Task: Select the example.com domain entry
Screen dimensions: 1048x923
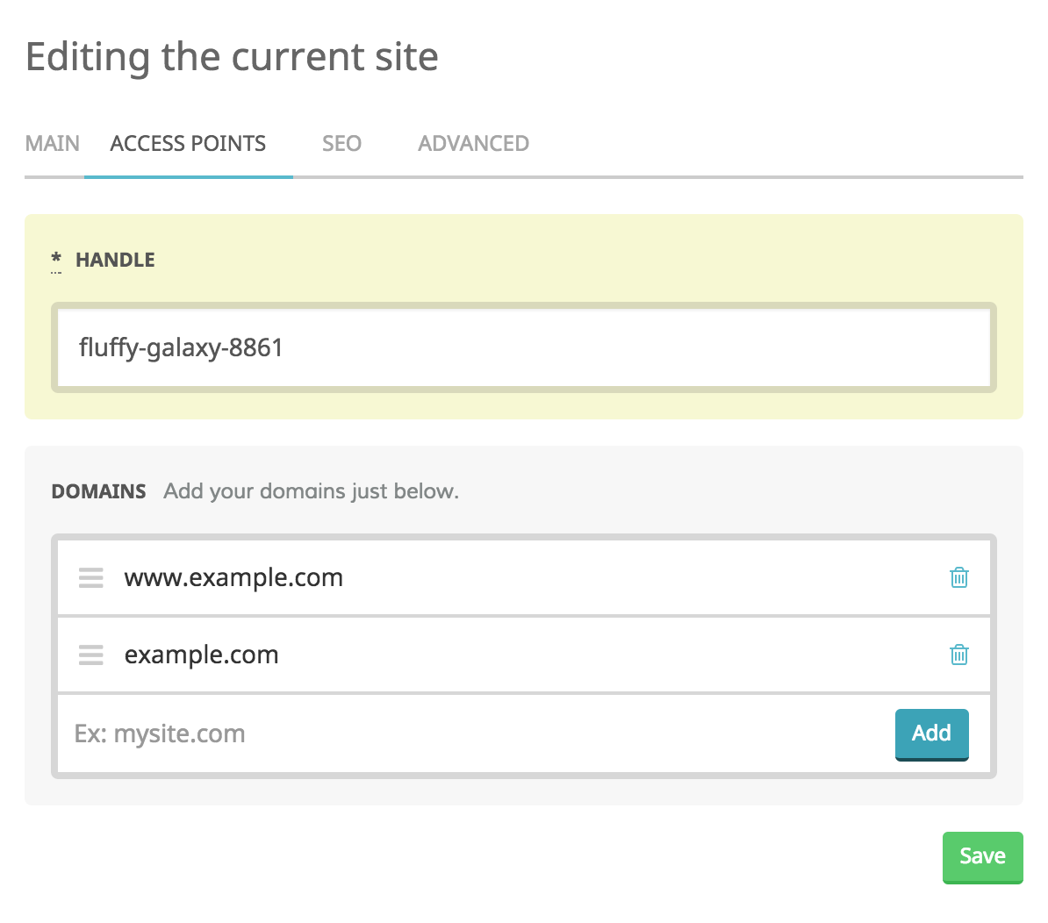Action: [202, 655]
